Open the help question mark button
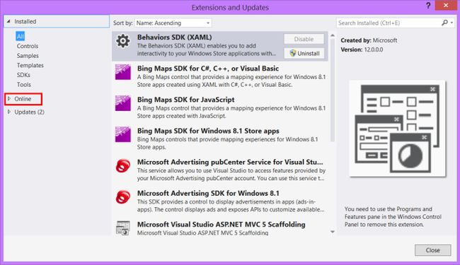The width and height of the screenshot is (460, 265). (428, 5)
